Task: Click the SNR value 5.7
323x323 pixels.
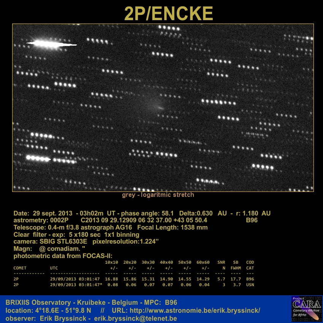Action: 221,279
